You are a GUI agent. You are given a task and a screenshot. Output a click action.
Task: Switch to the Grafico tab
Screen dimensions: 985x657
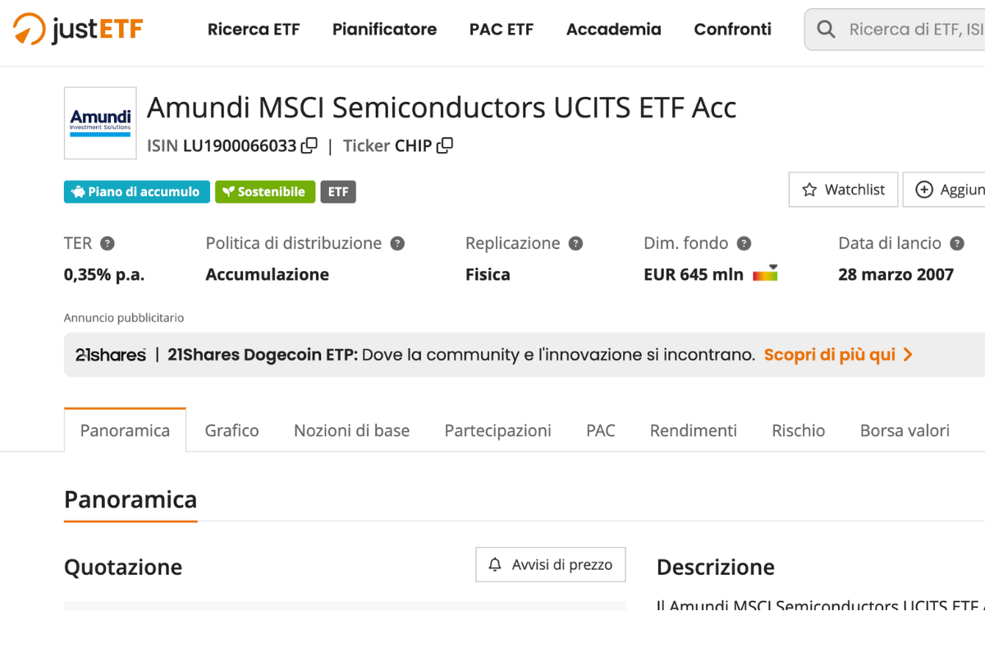click(x=231, y=430)
